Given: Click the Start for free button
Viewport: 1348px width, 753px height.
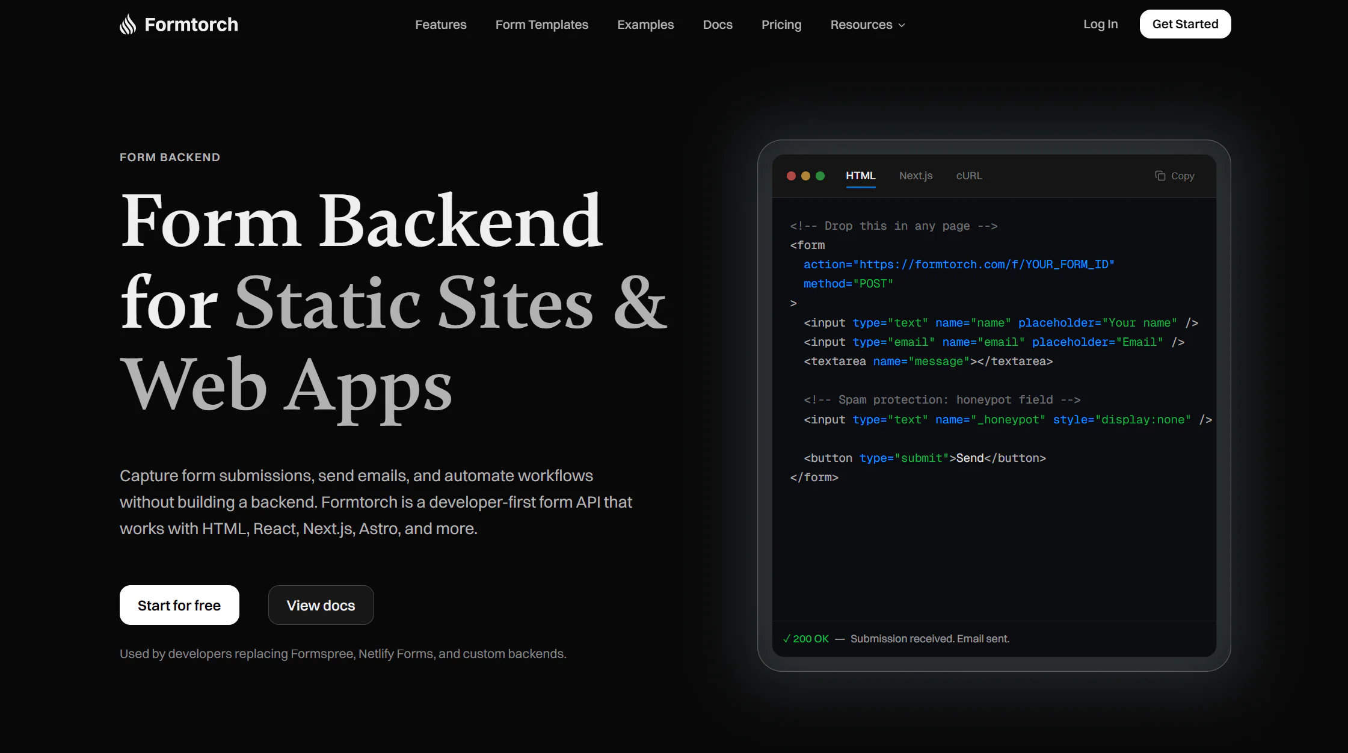Looking at the screenshot, I should coord(179,605).
